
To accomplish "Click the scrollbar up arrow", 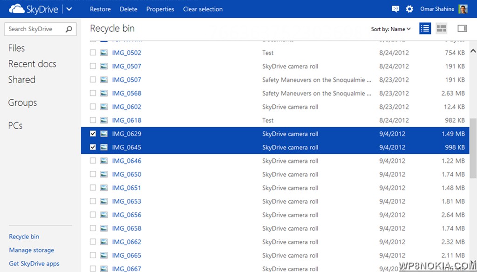I will pos(473,50).
